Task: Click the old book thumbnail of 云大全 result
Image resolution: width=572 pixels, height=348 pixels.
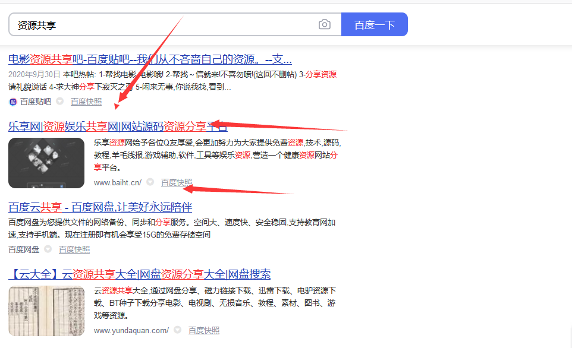Action: click(x=46, y=311)
